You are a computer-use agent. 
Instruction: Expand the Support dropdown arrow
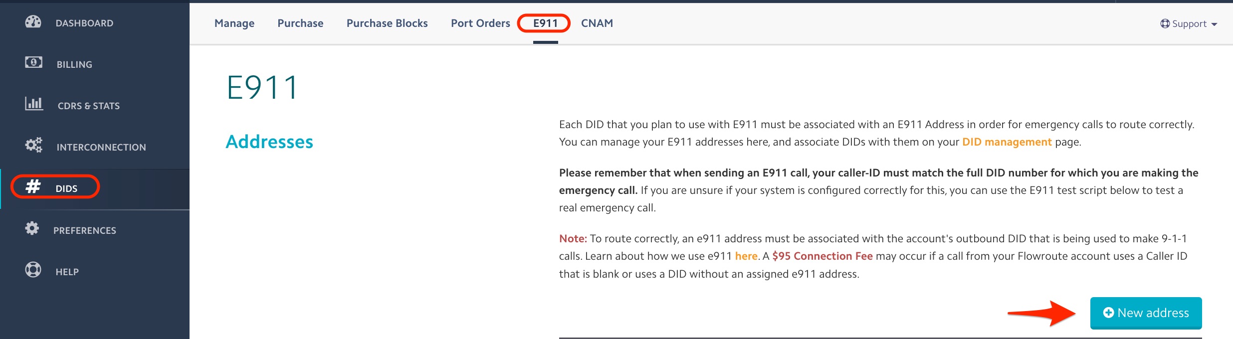pos(1214,24)
